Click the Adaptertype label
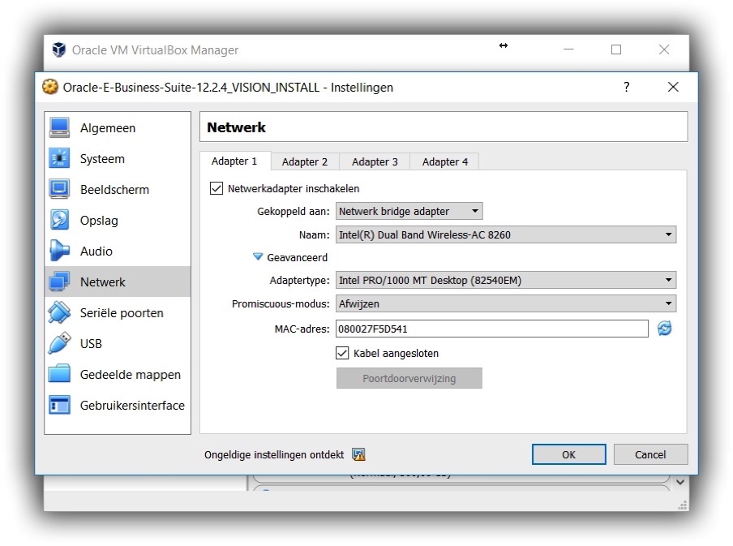 point(299,281)
